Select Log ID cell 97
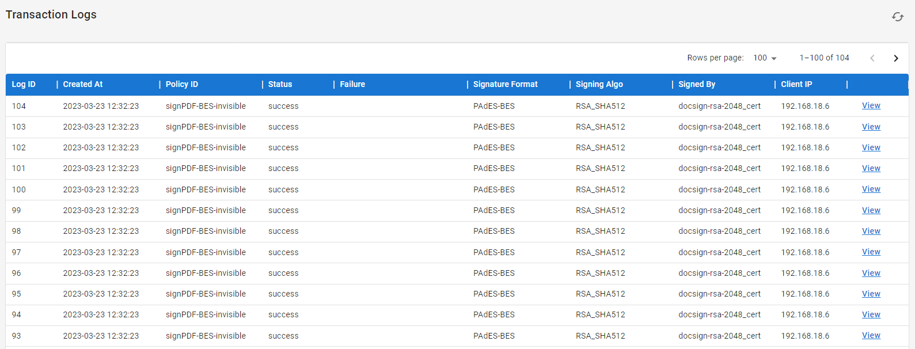 click(17, 252)
